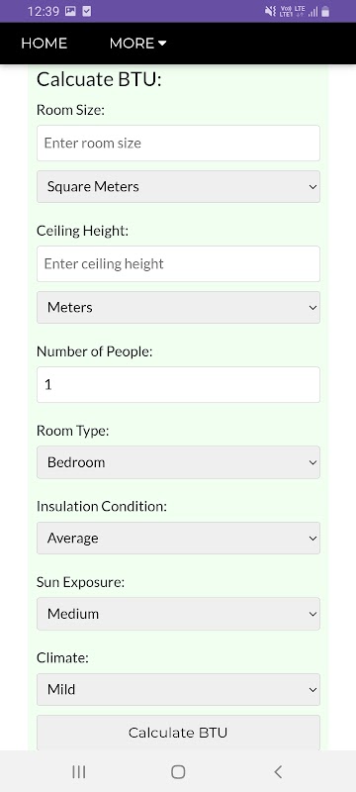Screen dimensions: 356x792
Task: Expand the Room Type Bedroom dropdown
Action: [178, 462]
